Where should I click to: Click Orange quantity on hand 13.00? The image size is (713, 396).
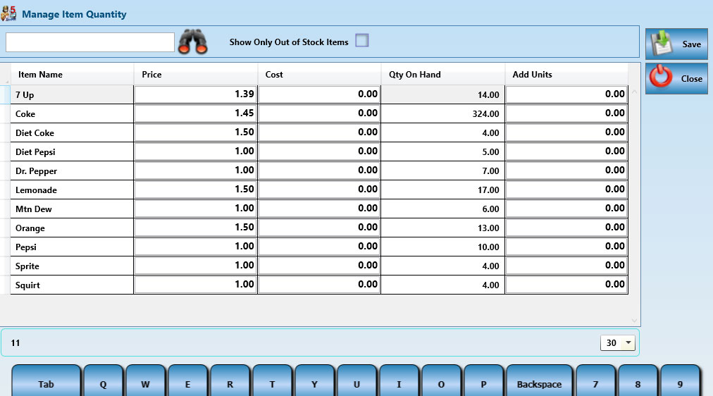[488, 228]
